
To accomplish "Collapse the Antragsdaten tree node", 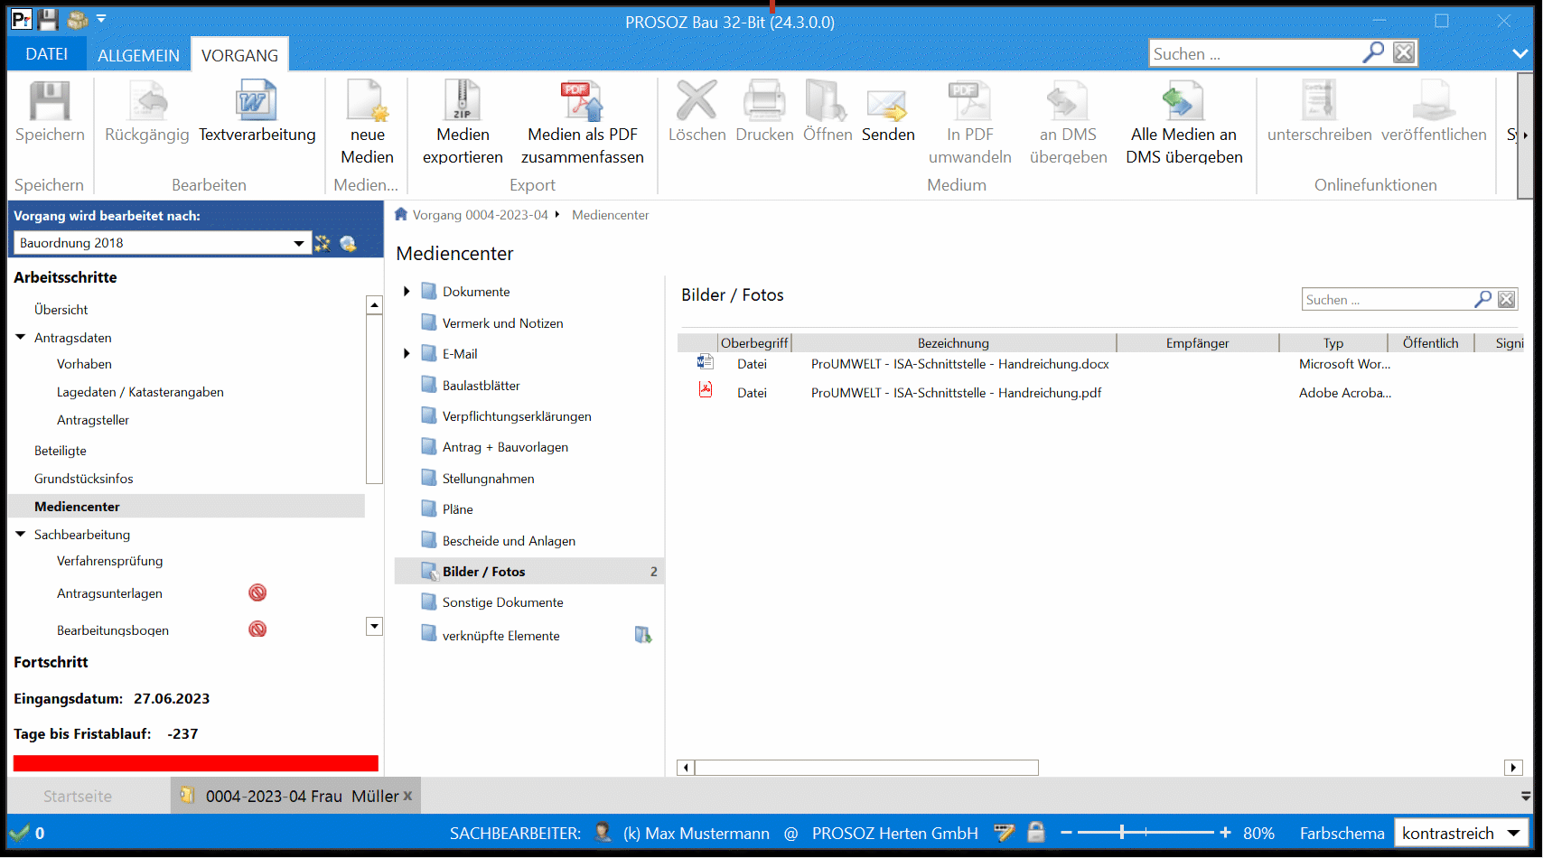I will tap(21, 337).
